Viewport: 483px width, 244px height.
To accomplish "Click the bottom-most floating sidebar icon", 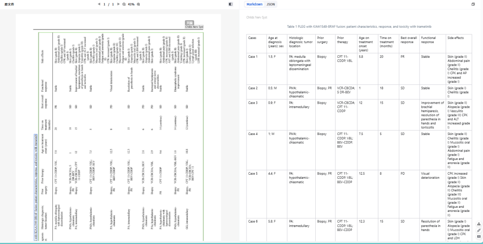I will [x=479, y=236].
